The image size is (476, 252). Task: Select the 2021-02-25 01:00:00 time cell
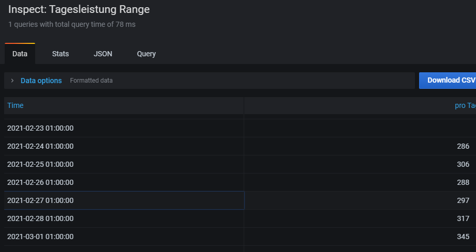(x=40, y=164)
